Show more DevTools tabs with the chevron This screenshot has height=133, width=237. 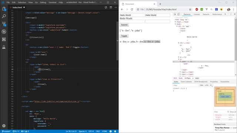click(226, 14)
